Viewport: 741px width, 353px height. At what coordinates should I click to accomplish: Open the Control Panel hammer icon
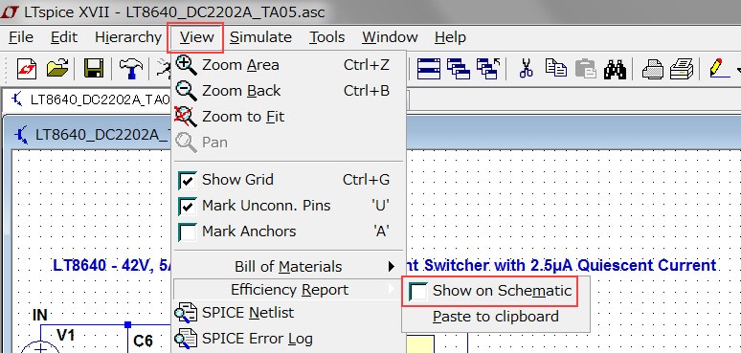131,69
